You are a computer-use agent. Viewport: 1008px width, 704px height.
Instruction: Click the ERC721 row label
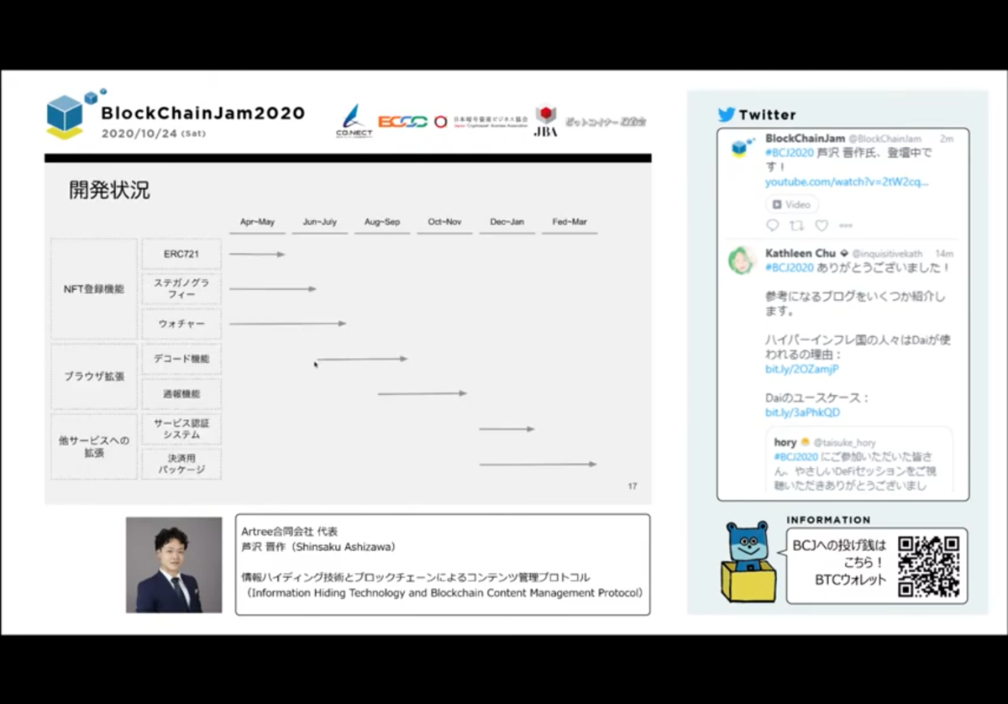[x=181, y=254]
